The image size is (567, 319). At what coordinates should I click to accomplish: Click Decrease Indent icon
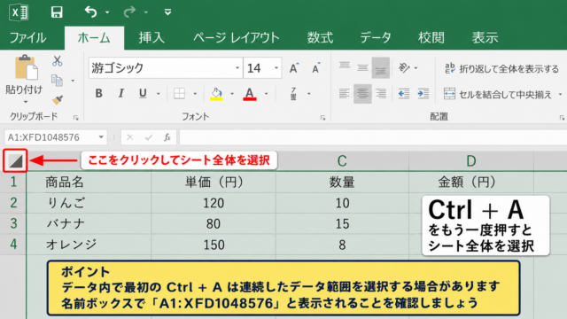click(404, 94)
